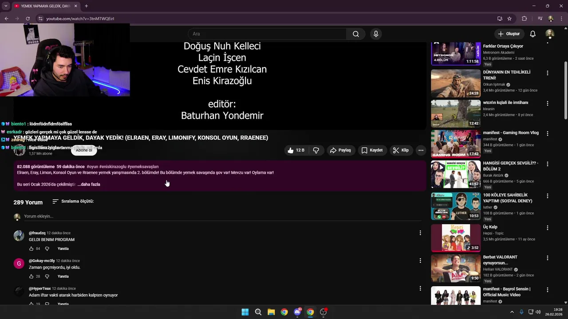568x319 pixels.
Task: Go back to the previous page
Action: click(x=6, y=19)
